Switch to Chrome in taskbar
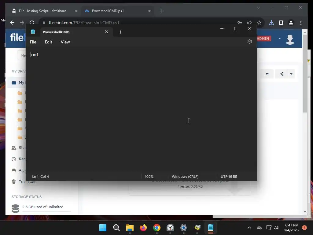 click(x=157, y=228)
